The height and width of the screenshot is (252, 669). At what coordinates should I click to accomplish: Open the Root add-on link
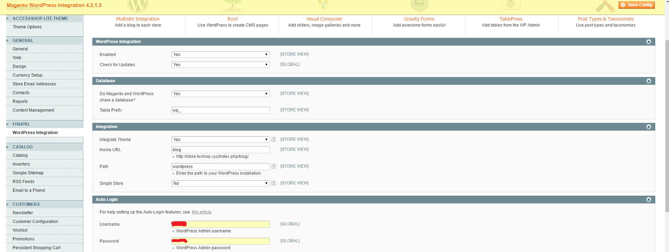tap(232, 19)
